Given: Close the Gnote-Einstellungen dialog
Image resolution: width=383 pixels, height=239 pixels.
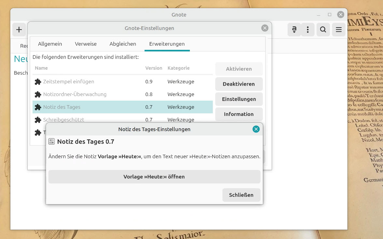Looking at the screenshot, I should coord(264,28).
